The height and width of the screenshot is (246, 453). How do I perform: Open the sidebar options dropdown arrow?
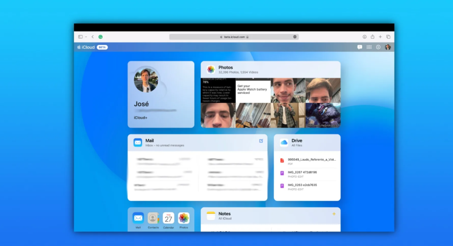pyautogui.click(x=86, y=37)
